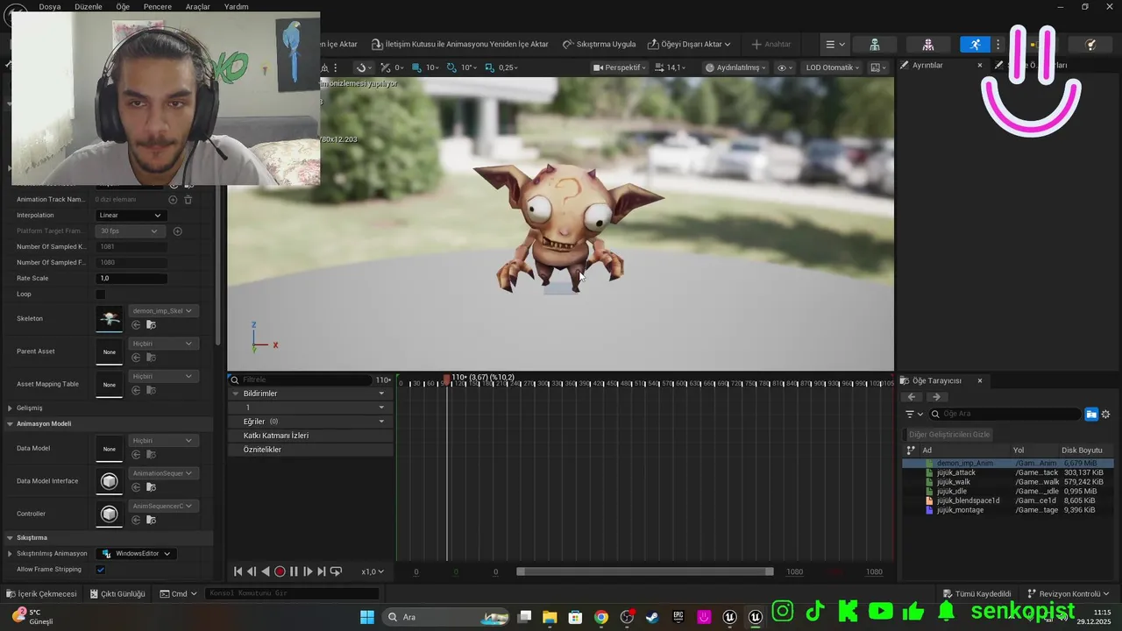This screenshot has width=1122, height=631.
Task: Start recording with the red record button
Action: click(280, 571)
